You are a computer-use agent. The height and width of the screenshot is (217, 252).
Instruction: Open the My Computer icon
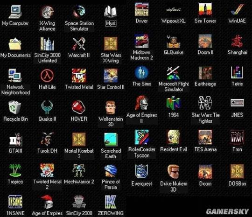[15, 12]
